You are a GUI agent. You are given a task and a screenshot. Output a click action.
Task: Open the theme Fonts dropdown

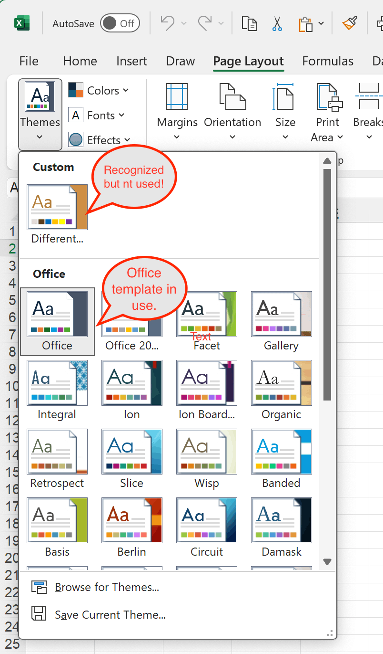[97, 115]
